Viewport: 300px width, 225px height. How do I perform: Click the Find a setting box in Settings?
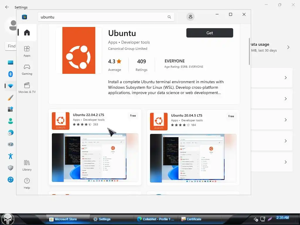(11, 46)
